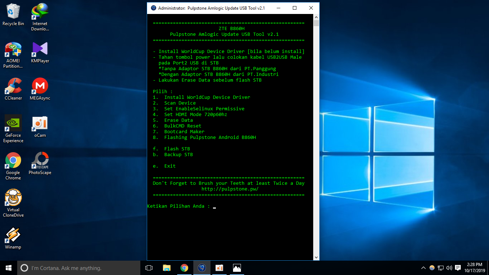Open File Explorer from the taskbar
Image resolution: width=489 pixels, height=275 pixels.
tap(167, 268)
